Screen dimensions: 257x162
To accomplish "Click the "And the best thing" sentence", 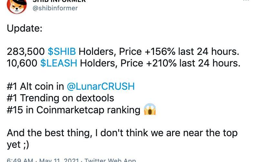I will coord(122,133).
